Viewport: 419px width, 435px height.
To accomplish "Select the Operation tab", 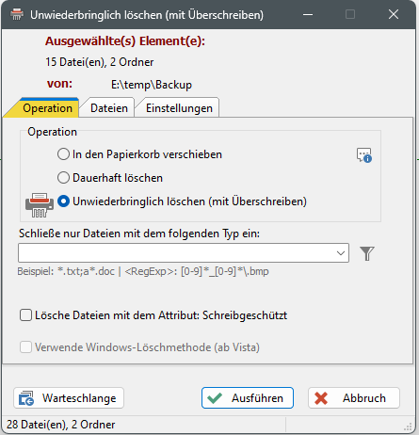I will click(x=47, y=108).
